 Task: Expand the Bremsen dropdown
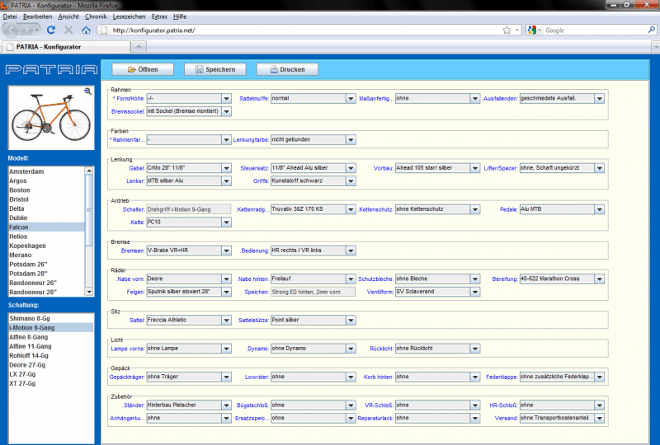click(x=226, y=251)
